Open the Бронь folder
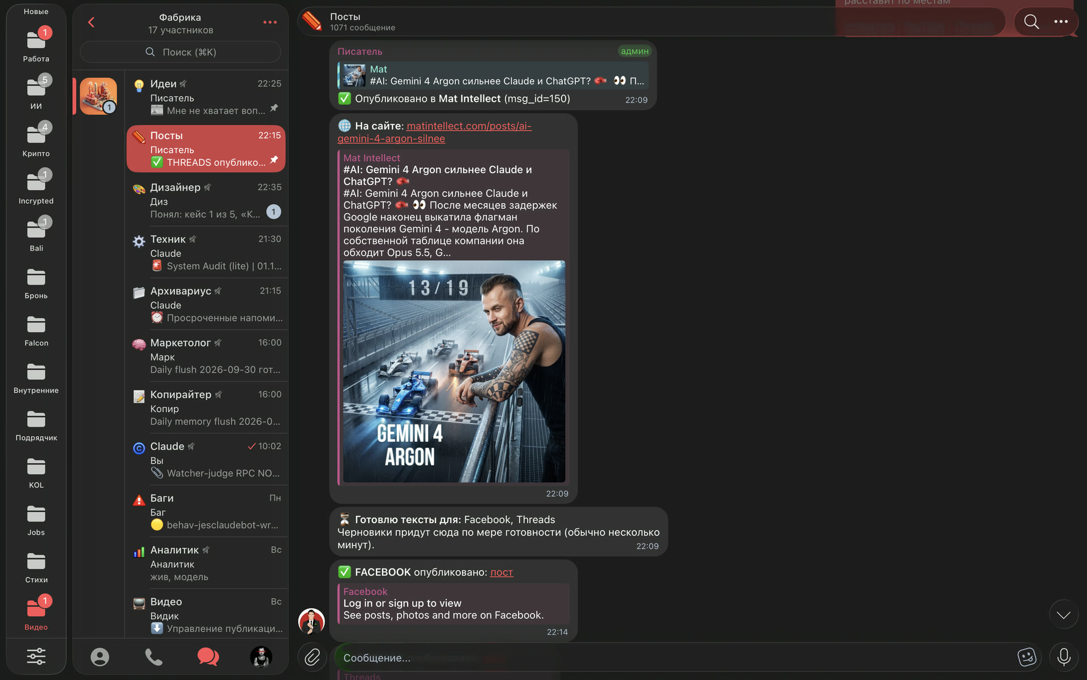Viewport: 1087px width, 680px height. tap(36, 282)
